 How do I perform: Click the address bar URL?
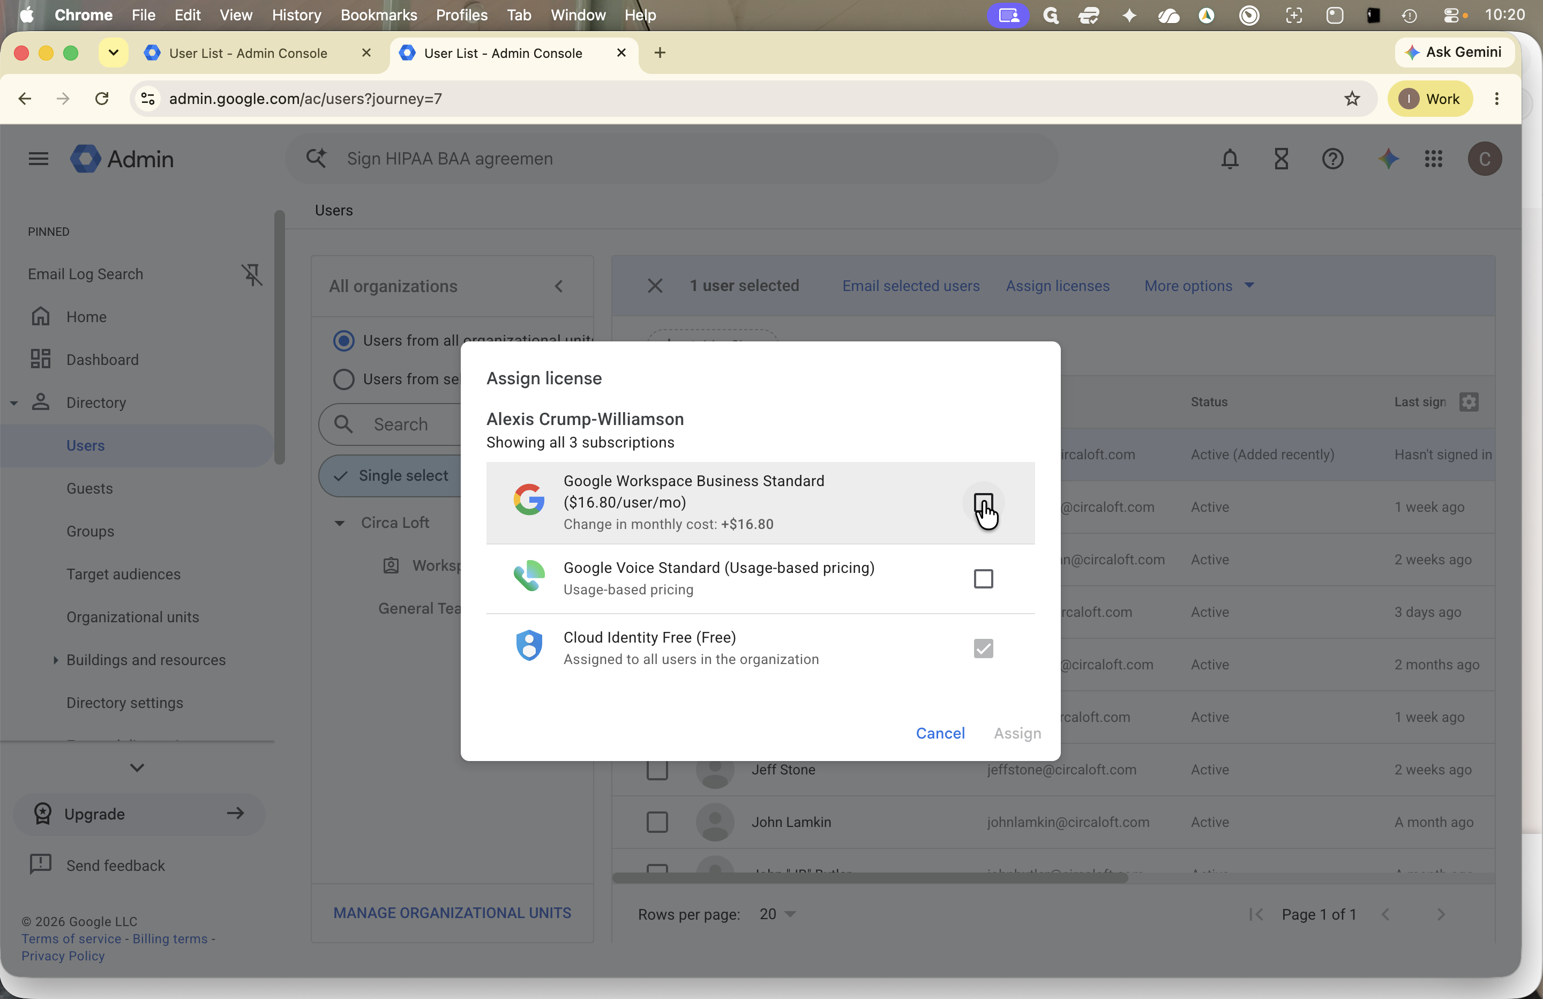[305, 99]
